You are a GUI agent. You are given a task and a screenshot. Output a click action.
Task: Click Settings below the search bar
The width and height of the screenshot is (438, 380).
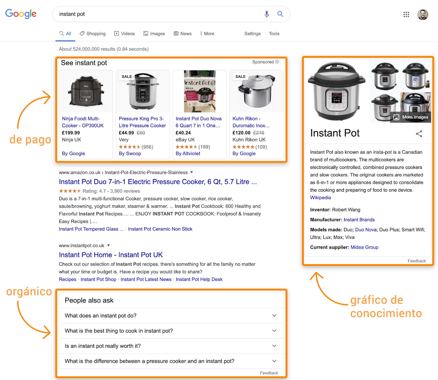(x=252, y=33)
